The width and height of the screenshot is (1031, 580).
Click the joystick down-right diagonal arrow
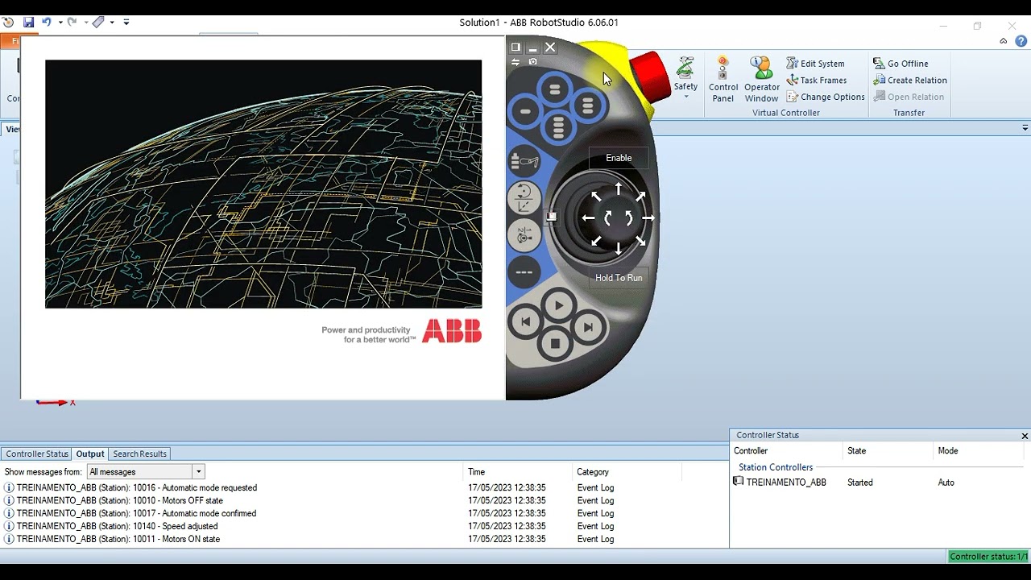click(640, 241)
